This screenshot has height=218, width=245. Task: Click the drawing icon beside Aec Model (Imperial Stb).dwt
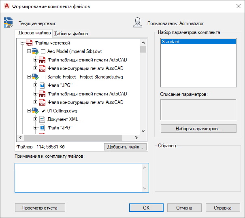35,51
